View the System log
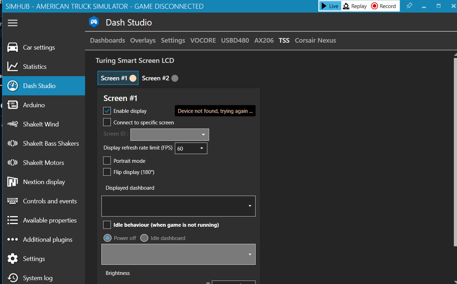 pos(38,278)
